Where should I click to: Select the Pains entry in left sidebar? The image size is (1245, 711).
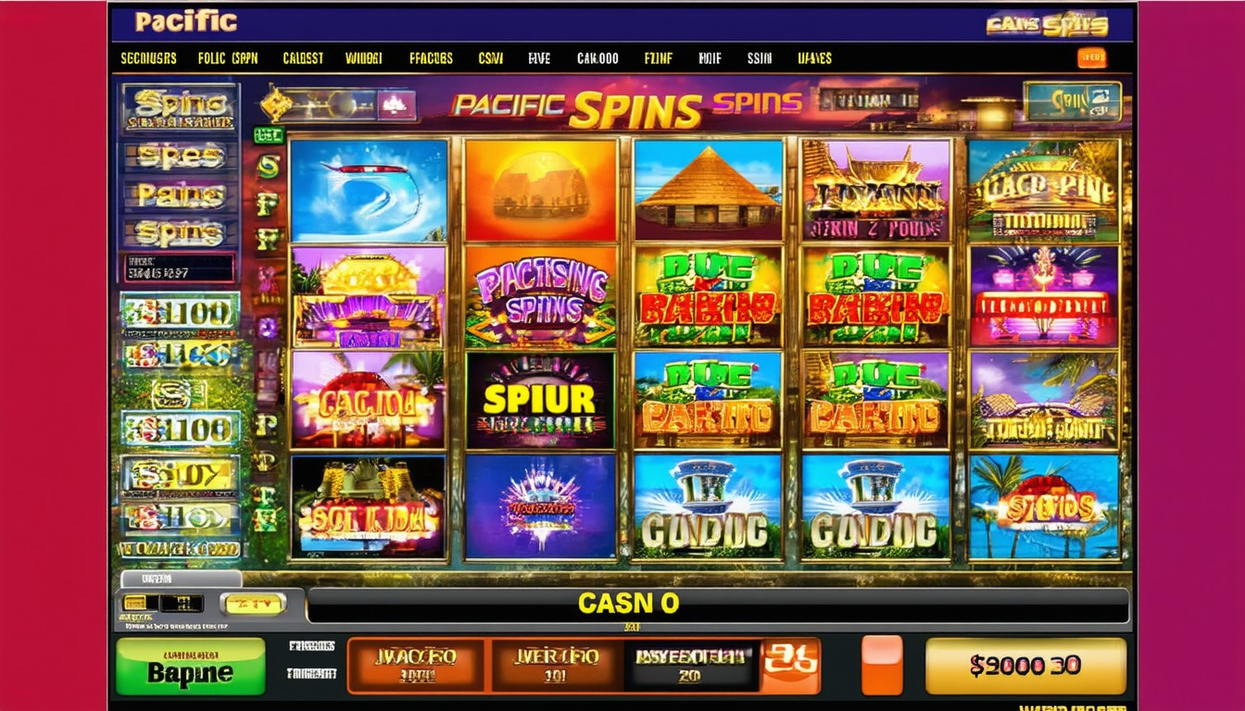point(181,194)
